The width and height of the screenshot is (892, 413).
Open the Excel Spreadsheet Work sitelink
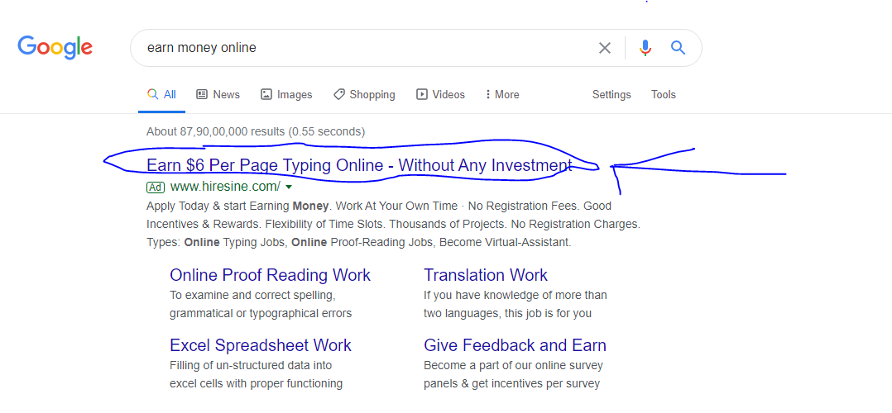261,345
